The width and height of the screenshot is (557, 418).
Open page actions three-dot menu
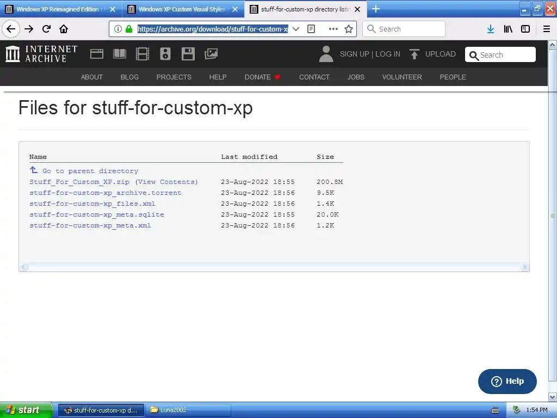333,29
